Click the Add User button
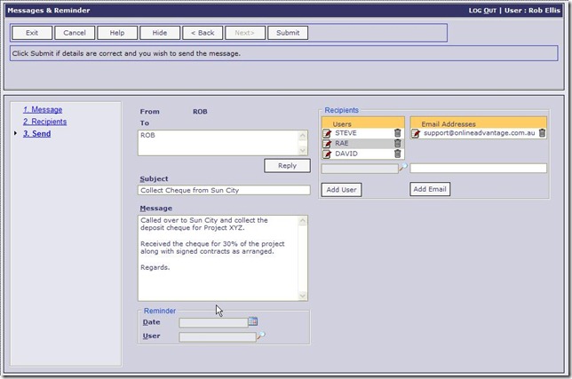The image size is (572, 379). [x=341, y=189]
